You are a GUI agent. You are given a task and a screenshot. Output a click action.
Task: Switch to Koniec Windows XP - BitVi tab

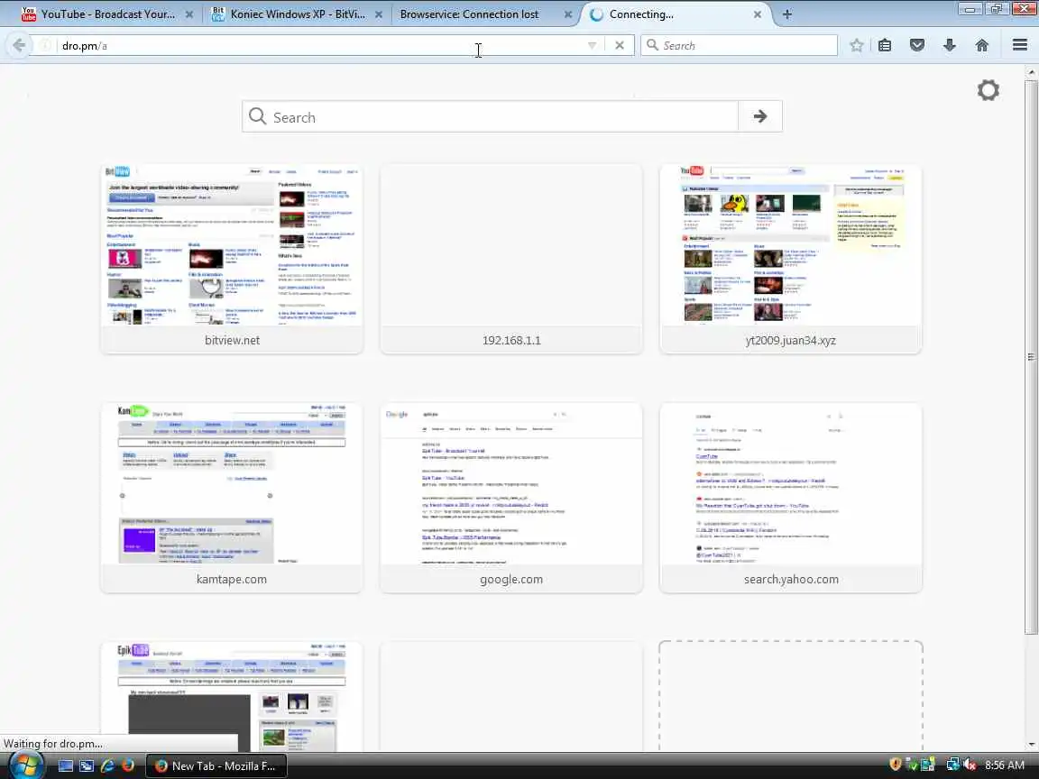(297, 14)
